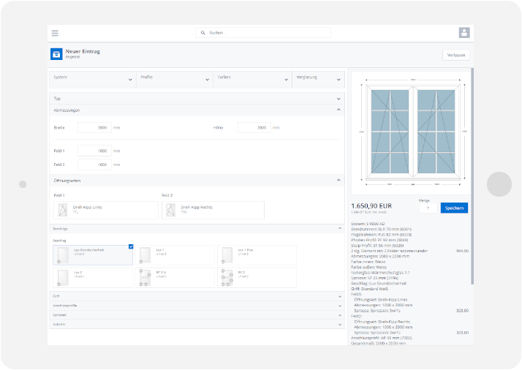
Task: Open the Verglasung dropdown tab
Action: click(318, 78)
